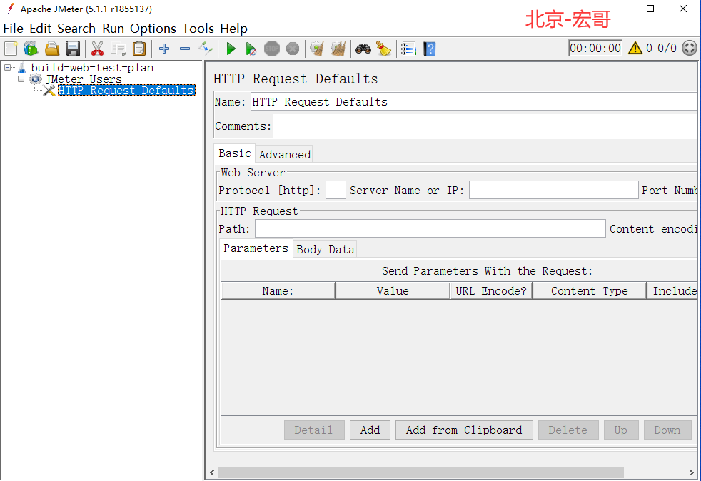
Task: Click Server Name or IP field
Action: coord(553,190)
